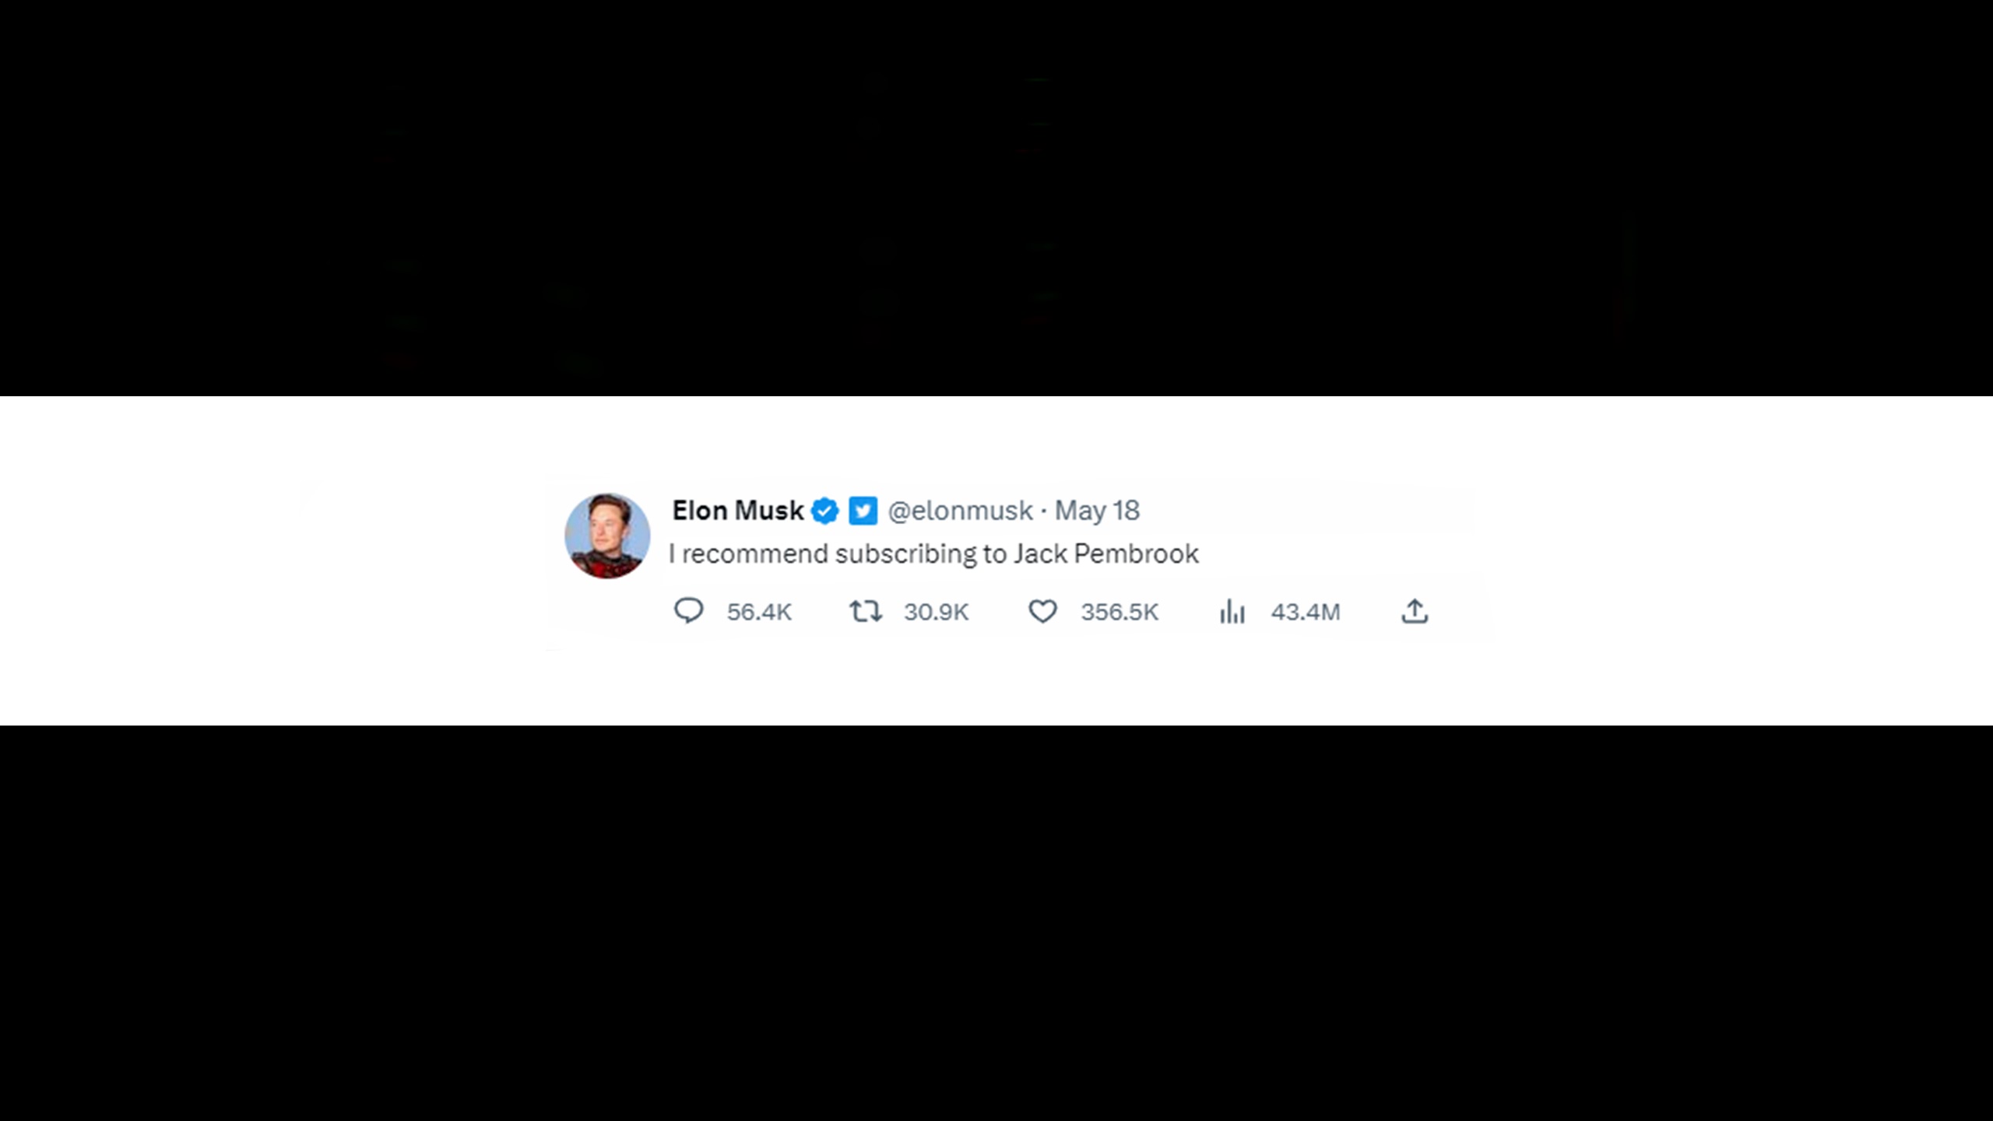The height and width of the screenshot is (1121, 1993).
Task: Share the tweet using the upload arrow icon
Action: point(1415,611)
